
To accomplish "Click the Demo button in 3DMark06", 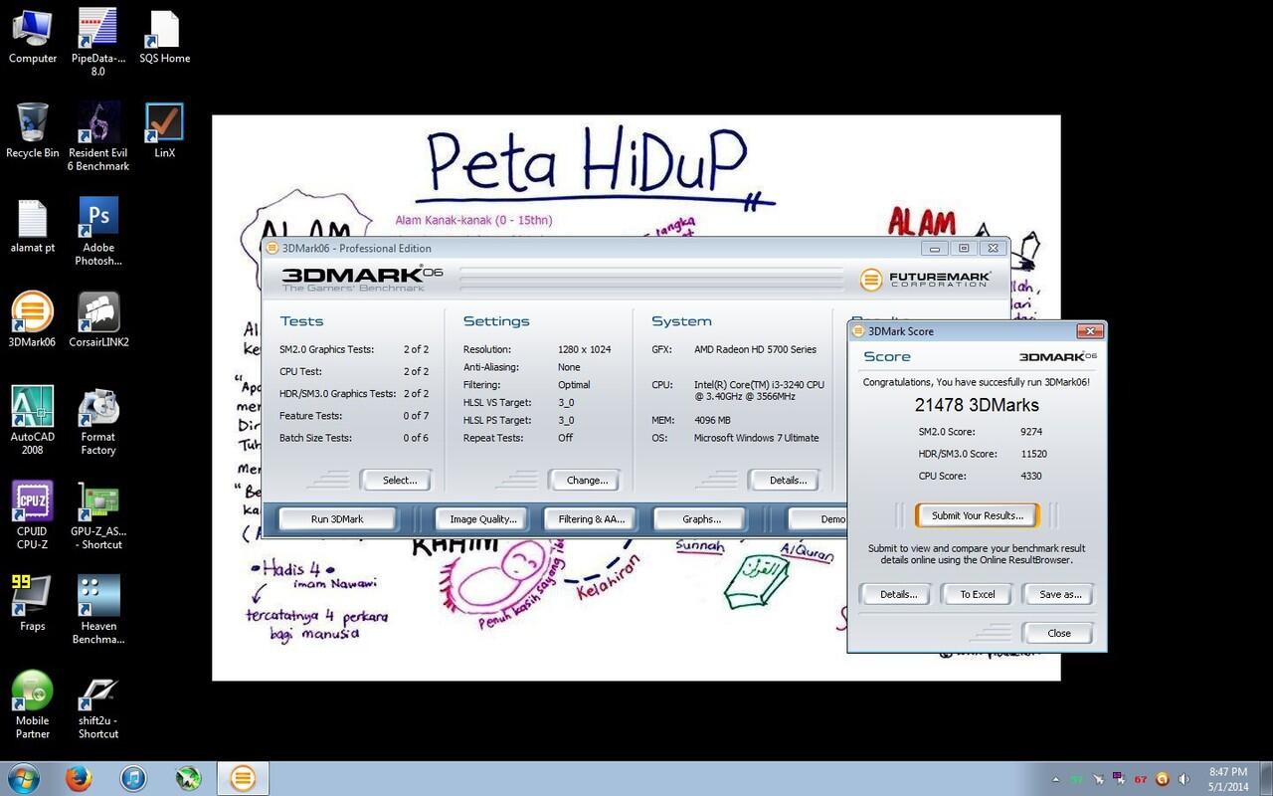I will [818, 519].
